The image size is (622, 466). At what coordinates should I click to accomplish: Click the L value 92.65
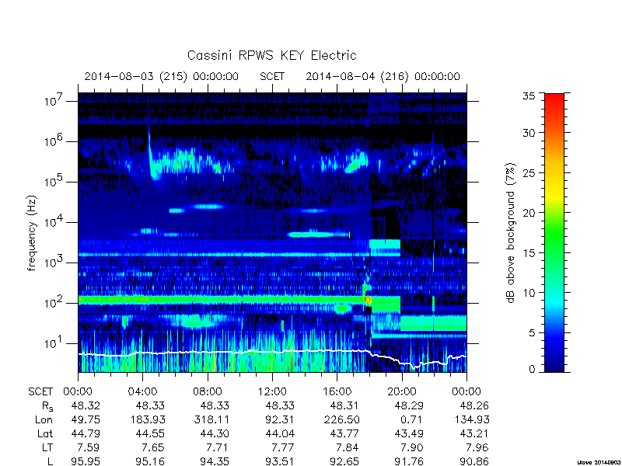coord(344,461)
